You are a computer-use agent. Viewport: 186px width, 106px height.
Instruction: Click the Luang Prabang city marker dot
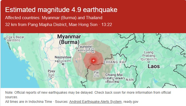click(149, 62)
